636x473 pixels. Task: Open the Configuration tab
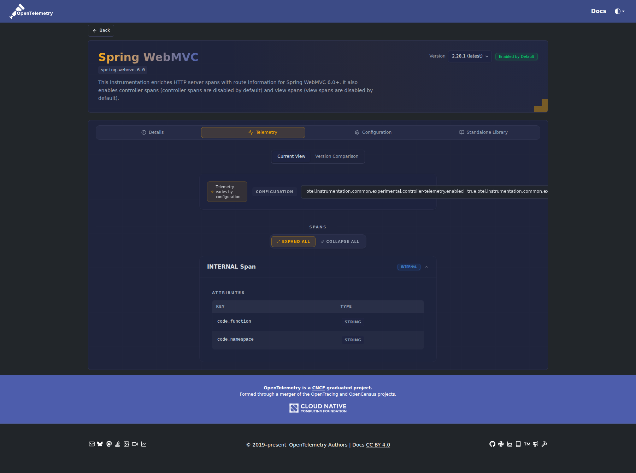373,132
